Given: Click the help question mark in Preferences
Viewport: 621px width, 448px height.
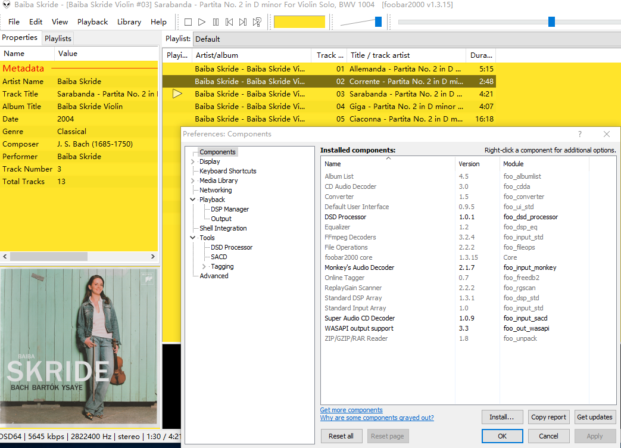Looking at the screenshot, I should (x=580, y=134).
